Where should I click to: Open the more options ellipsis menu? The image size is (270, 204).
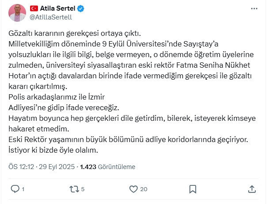[254, 9]
